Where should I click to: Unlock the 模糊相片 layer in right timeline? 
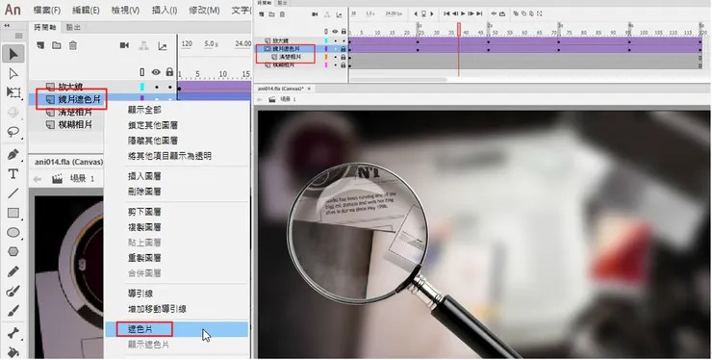coord(343,65)
